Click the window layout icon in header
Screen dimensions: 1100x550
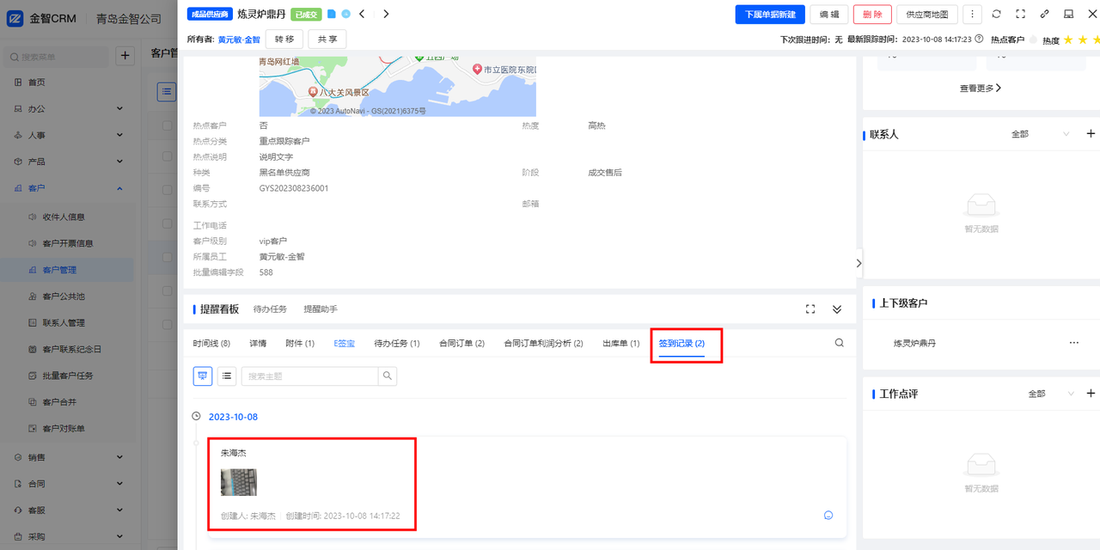point(1068,14)
